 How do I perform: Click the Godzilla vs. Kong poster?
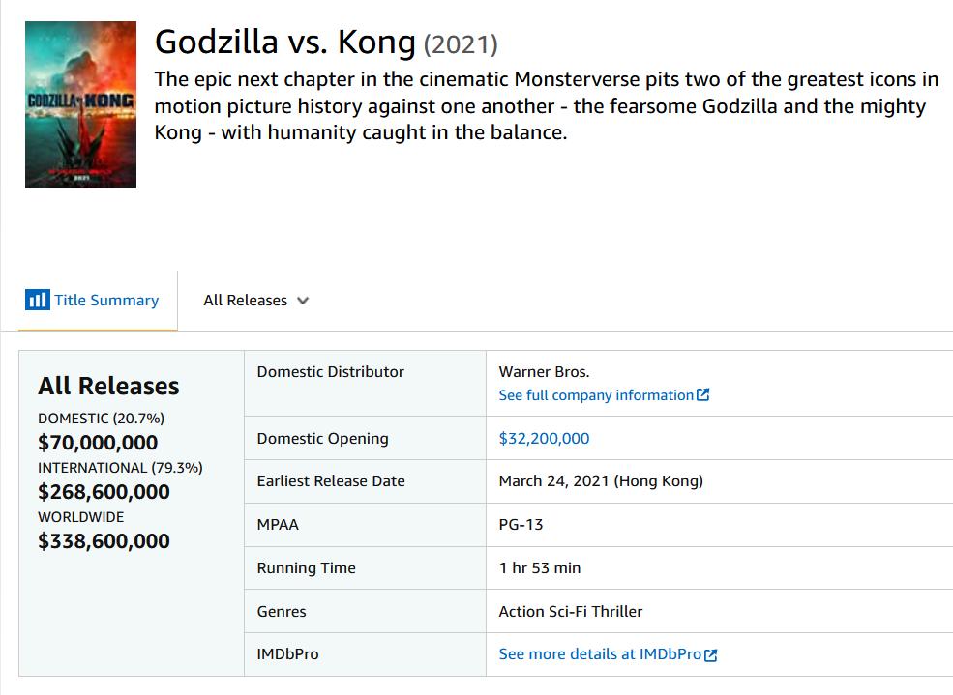[81, 103]
